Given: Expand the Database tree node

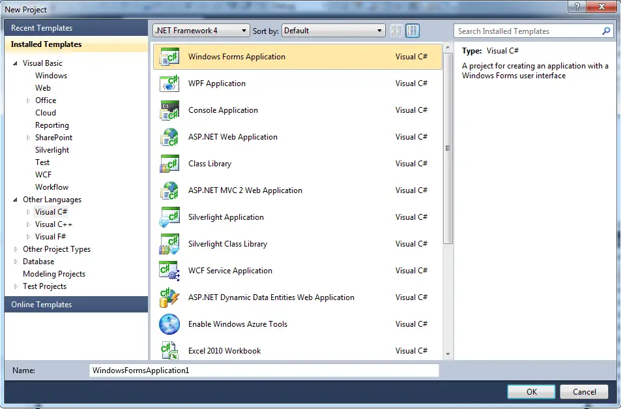Looking at the screenshot, I should [16, 262].
